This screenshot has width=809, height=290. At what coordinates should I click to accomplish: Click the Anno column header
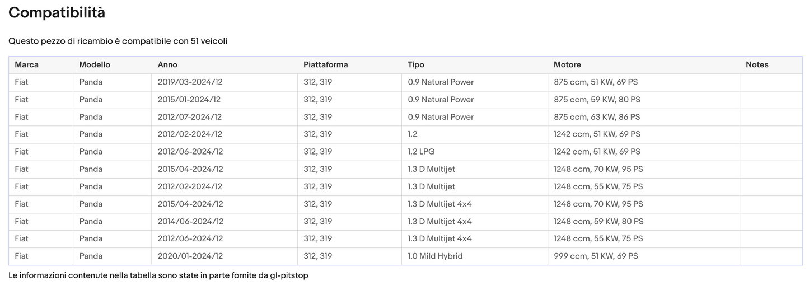point(167,65)
